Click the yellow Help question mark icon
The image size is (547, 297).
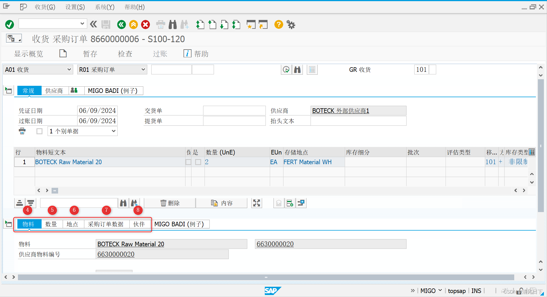[x=279, y=25]
